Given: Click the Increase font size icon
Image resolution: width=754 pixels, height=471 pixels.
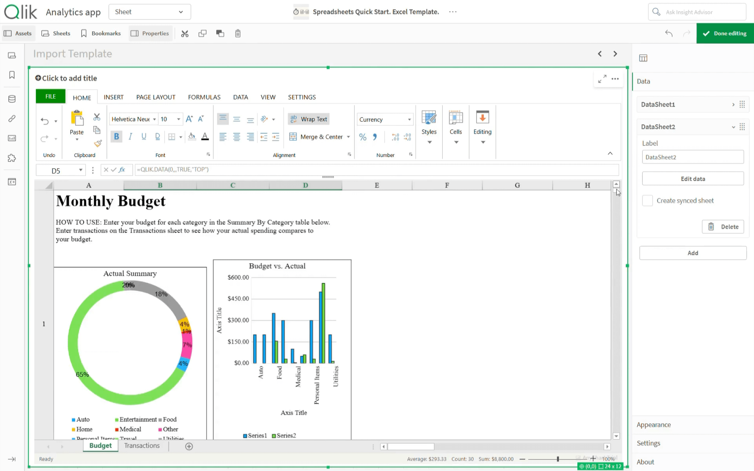Looking at the screenshot, I should (x=189, y=119).
